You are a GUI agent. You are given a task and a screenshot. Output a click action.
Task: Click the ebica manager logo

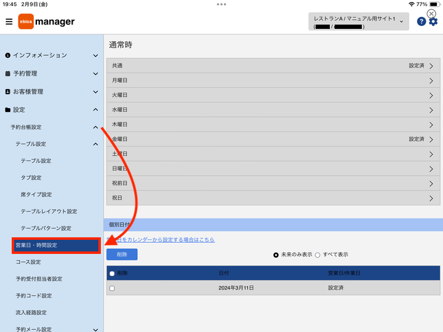[x=46, y=22]
